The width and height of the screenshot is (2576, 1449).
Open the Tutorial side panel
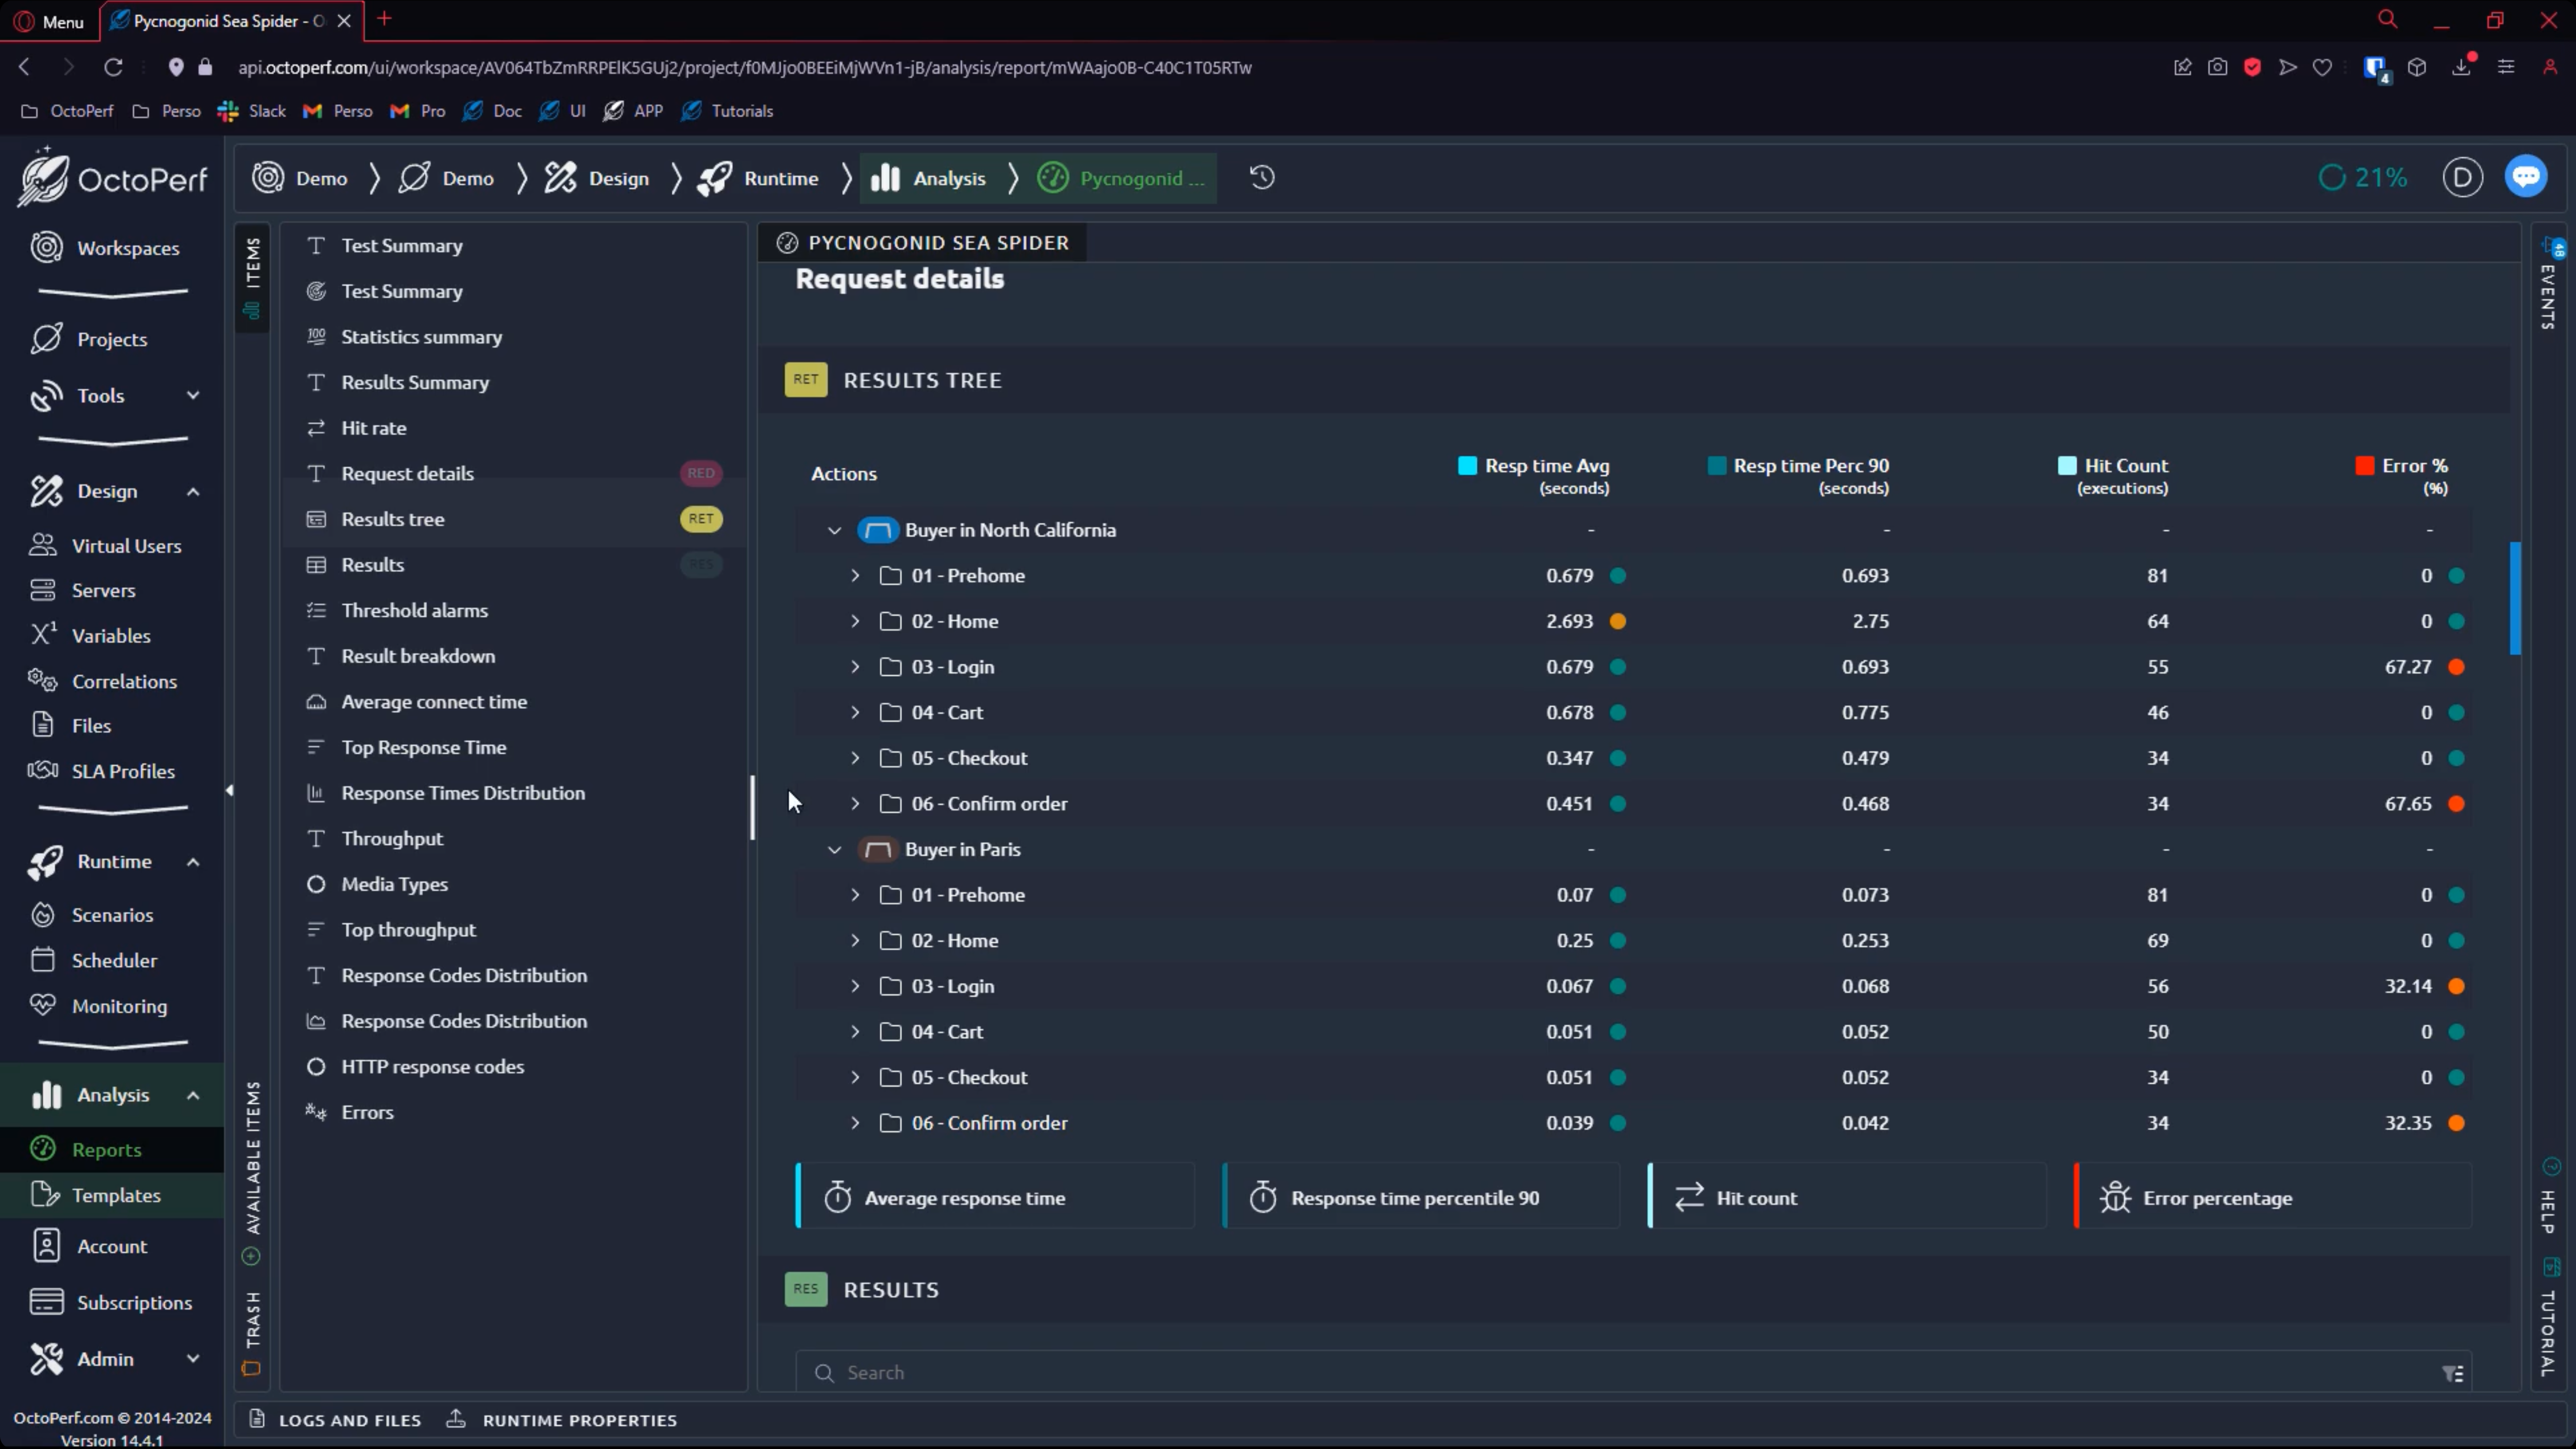(2550, 1318)
